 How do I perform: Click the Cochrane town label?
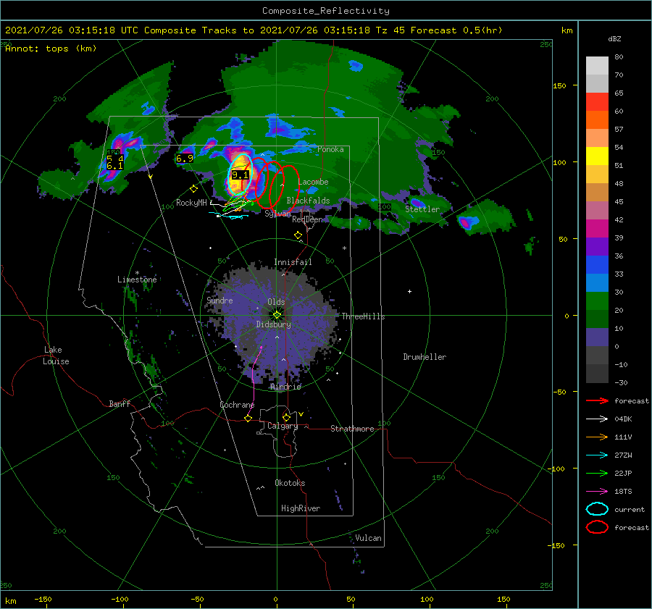click(237, 405)
